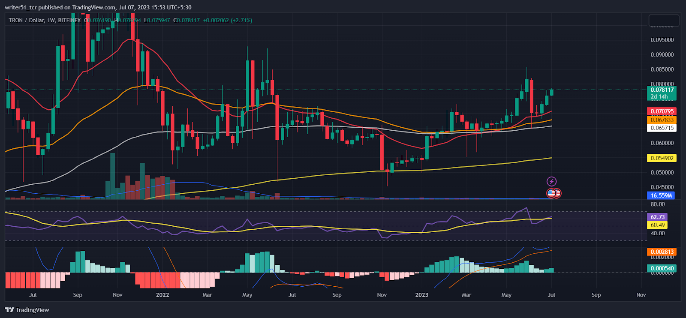Click the front US flag economic event icon

[551, 193]
